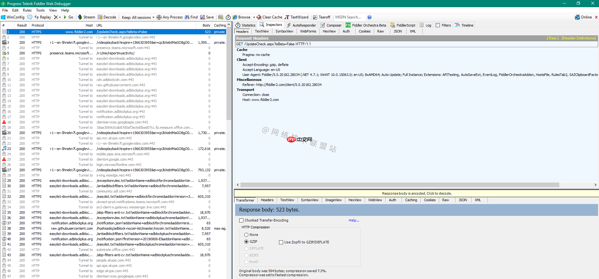599x279 pixels.
Task: Click the Help... link
Action: pos(354,220)
